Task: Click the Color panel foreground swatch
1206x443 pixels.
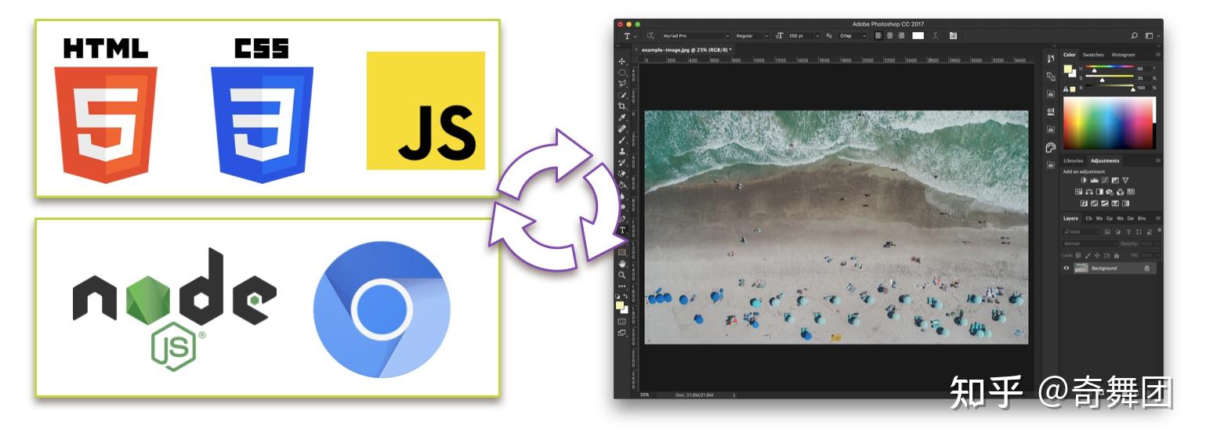Action: [x=1067, y=70]
